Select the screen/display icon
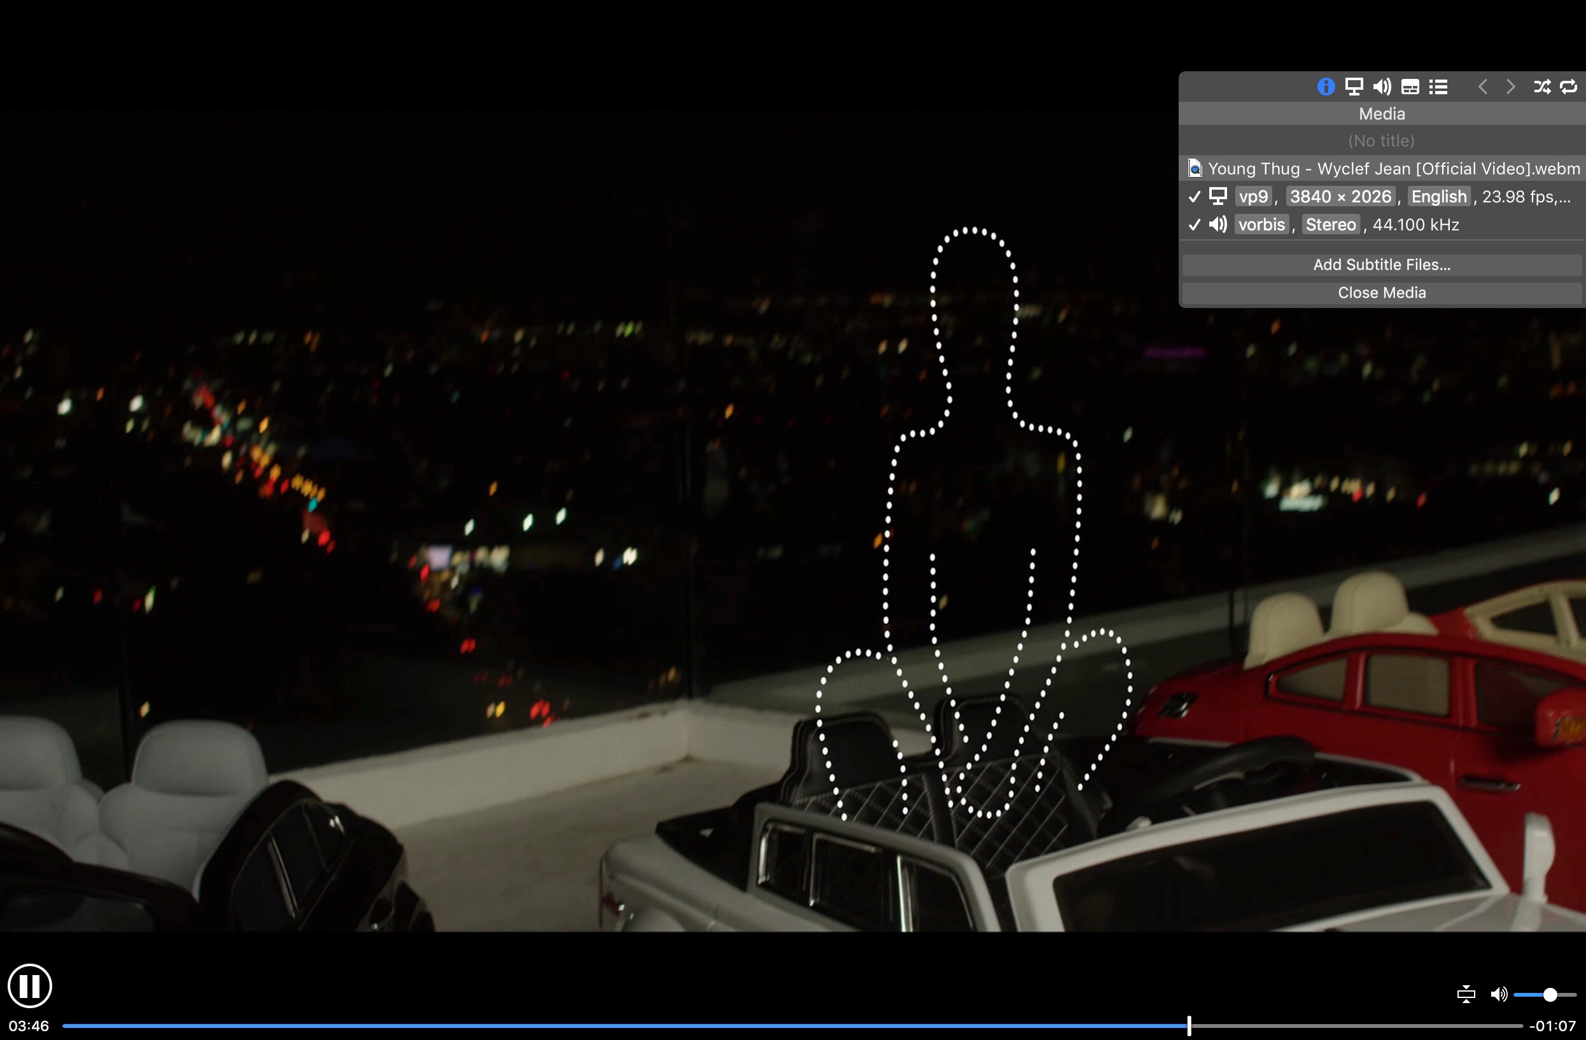Screen dimensions: 1586x1040 (x=1354, y=86)
